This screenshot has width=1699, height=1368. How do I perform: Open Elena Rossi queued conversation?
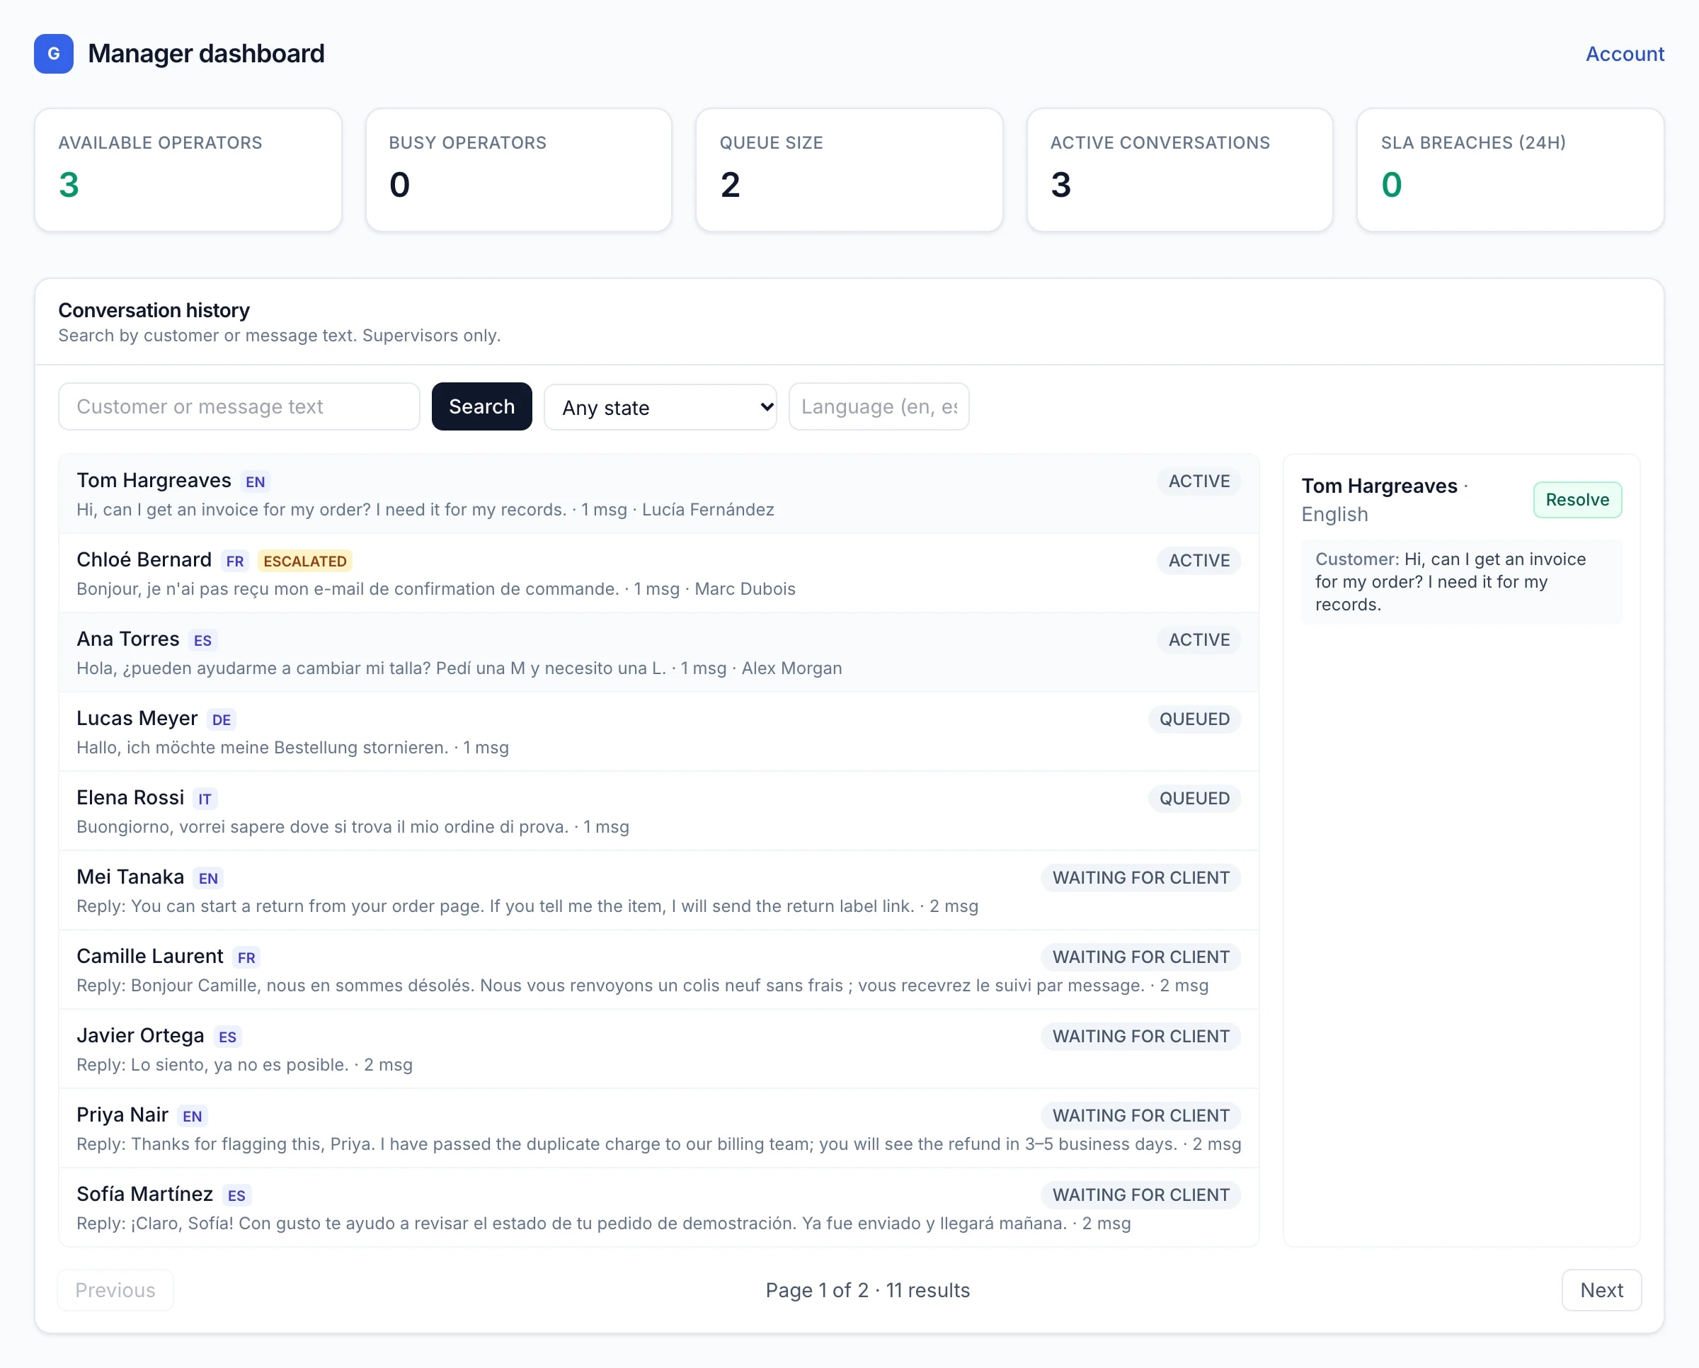point(659,811)
